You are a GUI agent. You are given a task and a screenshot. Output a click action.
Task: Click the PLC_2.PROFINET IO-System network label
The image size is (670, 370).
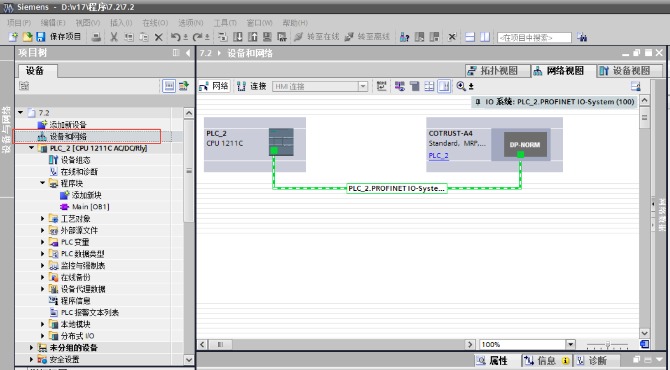[x=397, y=188]
